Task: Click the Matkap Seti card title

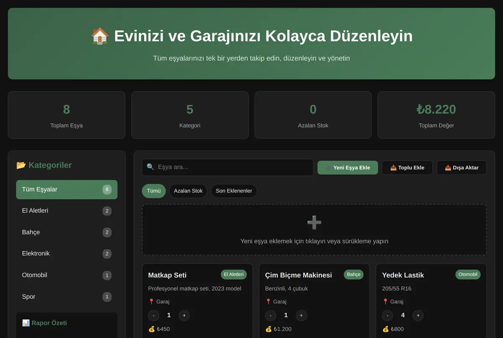Action: [x=167, y=275]
